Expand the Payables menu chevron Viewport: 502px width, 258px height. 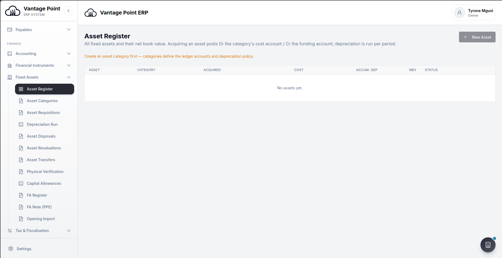69,30
